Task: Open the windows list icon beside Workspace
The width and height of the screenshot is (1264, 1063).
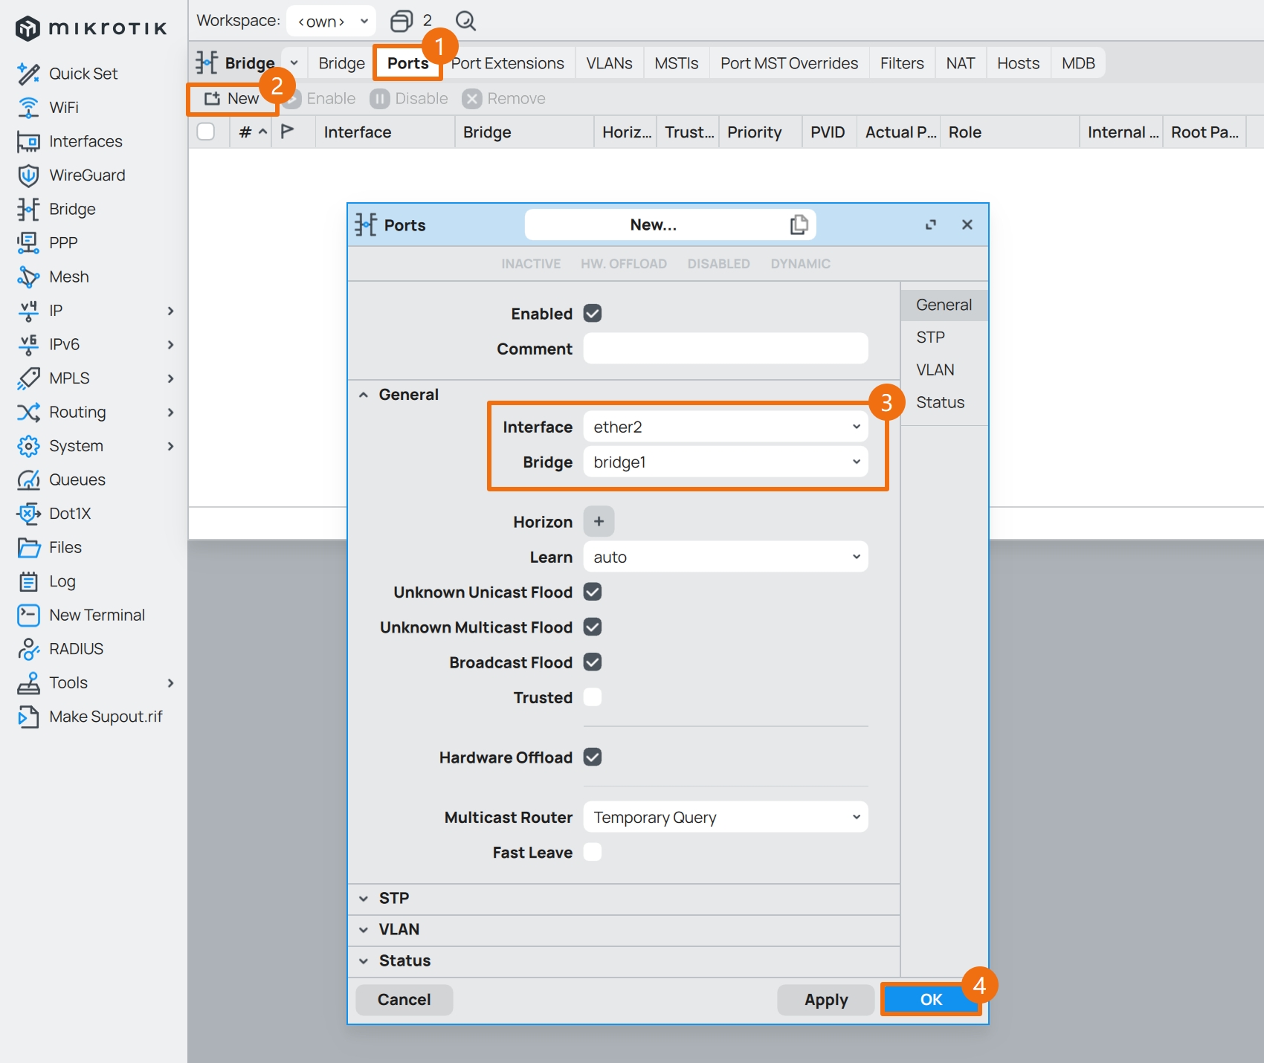Action: click(402, 21)
